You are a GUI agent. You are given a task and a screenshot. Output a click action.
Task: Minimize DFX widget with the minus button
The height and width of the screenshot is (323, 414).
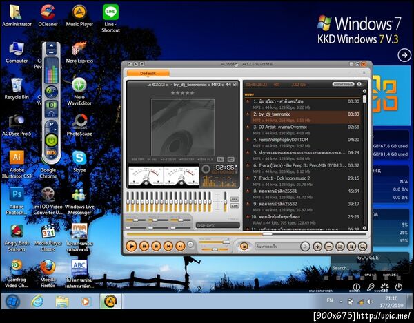[51, 52]
